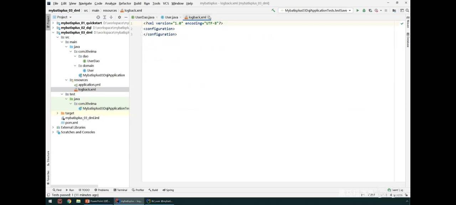Click the Stop process square icon
This screenshot has width=456, height=205.
tap(386, 11)
